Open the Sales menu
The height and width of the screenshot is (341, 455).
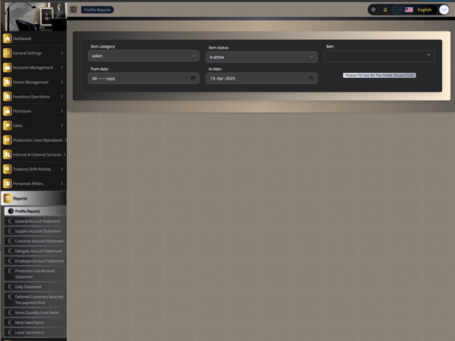point(34,125)
